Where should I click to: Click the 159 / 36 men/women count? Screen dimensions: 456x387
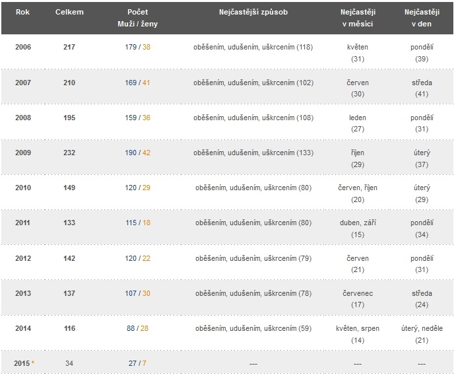[137, 118]
